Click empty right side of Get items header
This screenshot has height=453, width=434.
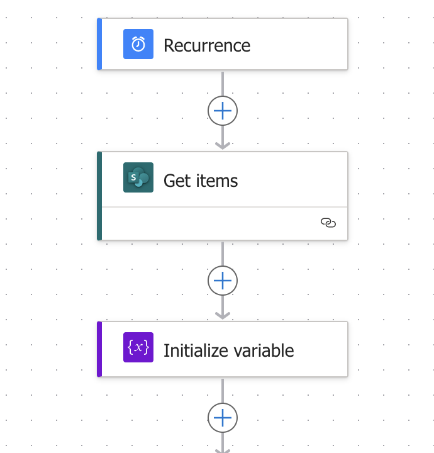(x=293, y=179)
